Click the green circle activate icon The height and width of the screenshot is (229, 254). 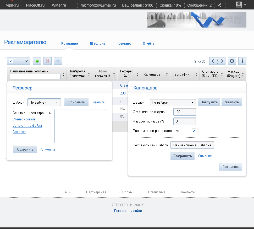pyautogui.click(x=37, y=61)
